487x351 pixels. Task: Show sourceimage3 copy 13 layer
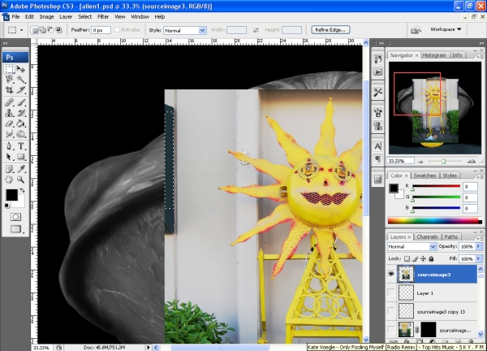[390, 311]
